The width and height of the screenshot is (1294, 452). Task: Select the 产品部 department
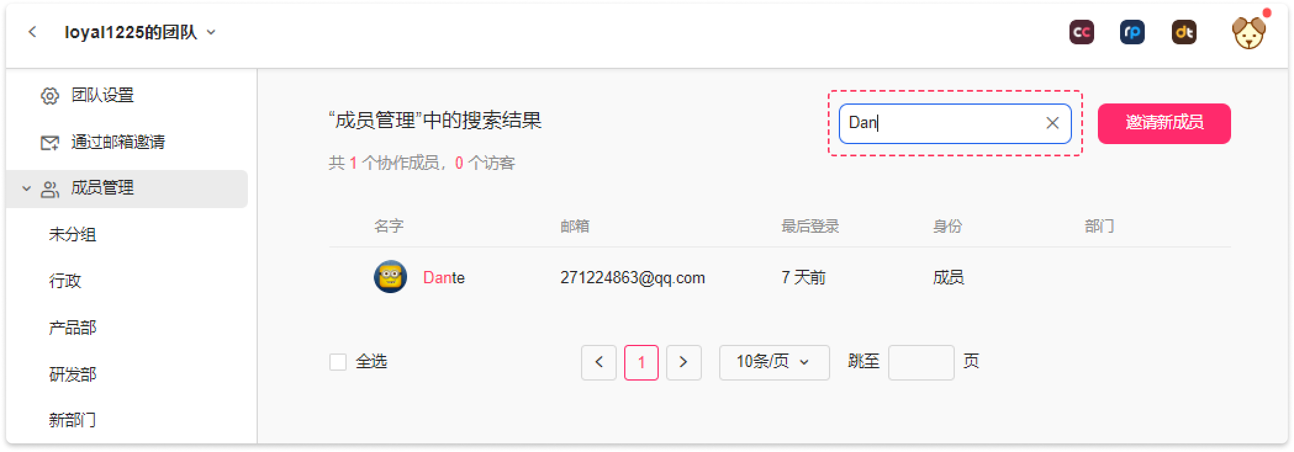click(72, 328)
